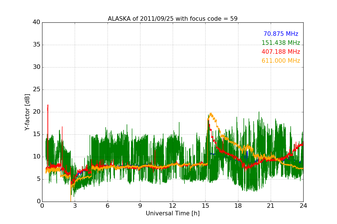Image resolution: width=337 pixels, height=224 pixels.
Task: Click y-axis tick label 10
Action: [x=37, y=157]
